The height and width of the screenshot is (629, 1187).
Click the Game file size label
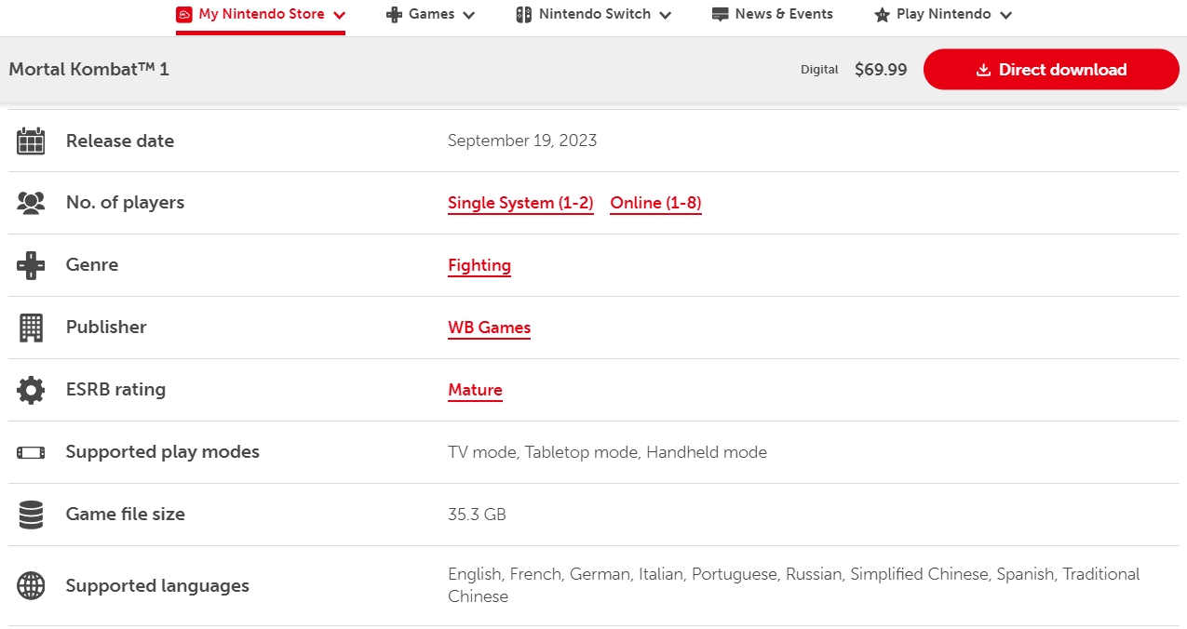click(x=126, y=515)
